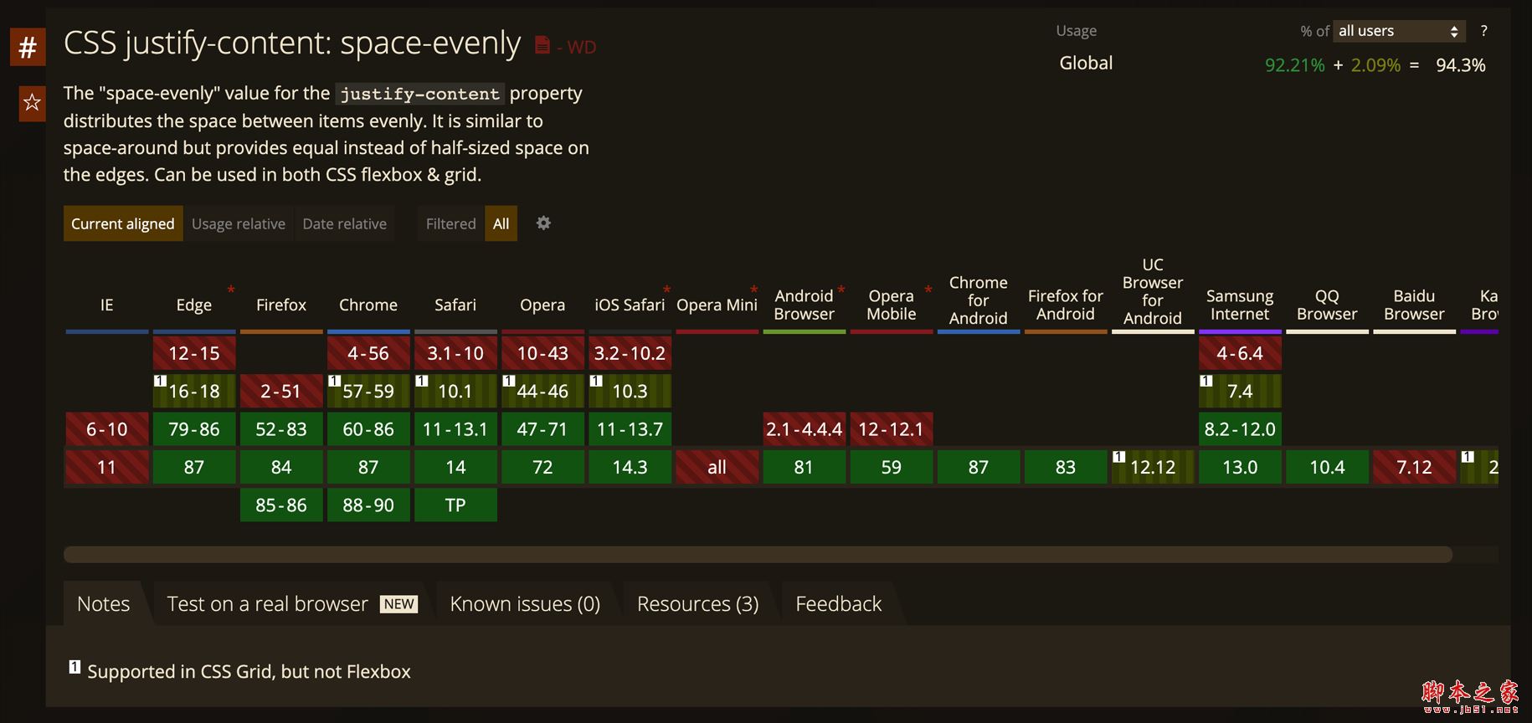The image size is (1532, 723).
Task: Select Android Browser 81 cell
Action: (804, 467)
